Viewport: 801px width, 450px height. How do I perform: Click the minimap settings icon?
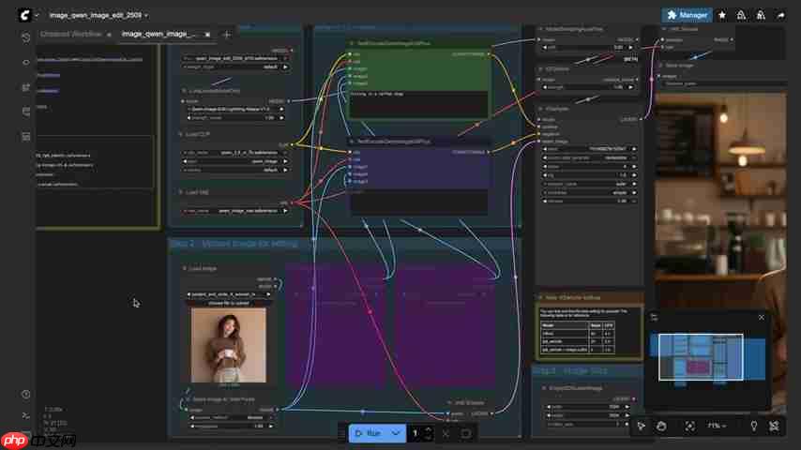pyautogui.click(x=654, y=317)
